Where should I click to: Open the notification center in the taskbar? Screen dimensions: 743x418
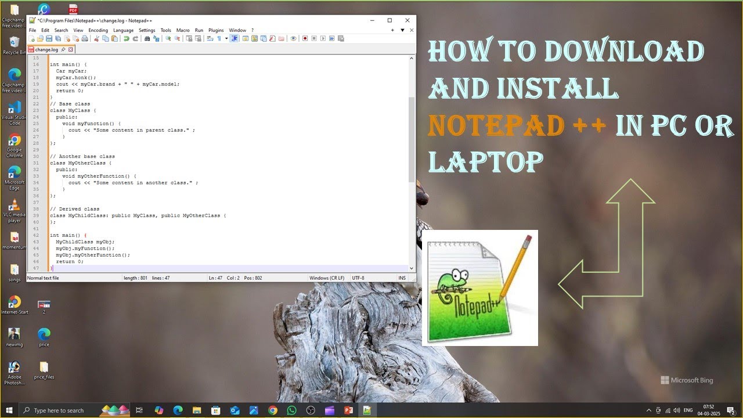pos(731,410)
